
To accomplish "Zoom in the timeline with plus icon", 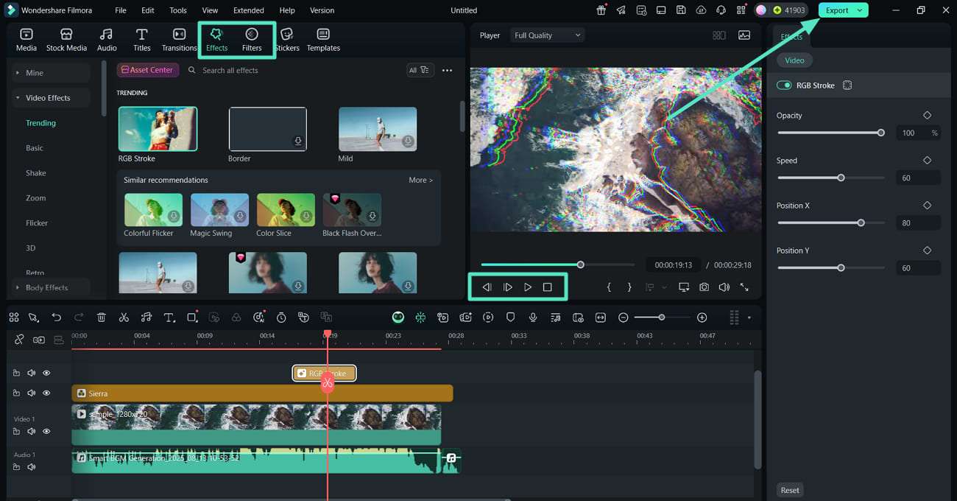I will (702, 318).
